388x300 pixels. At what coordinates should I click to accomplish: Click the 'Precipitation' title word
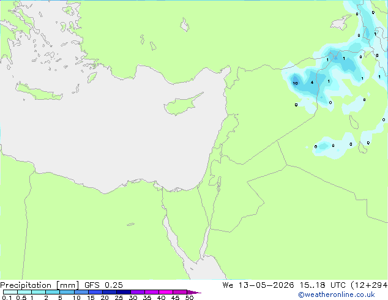pyautogui.click(x=26, y=285)
